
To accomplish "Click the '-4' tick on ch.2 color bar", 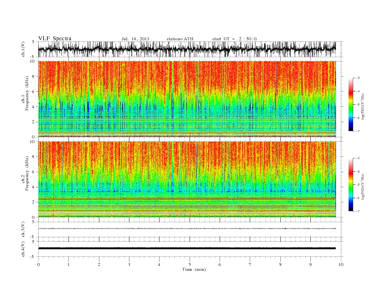I will [358, 171].
